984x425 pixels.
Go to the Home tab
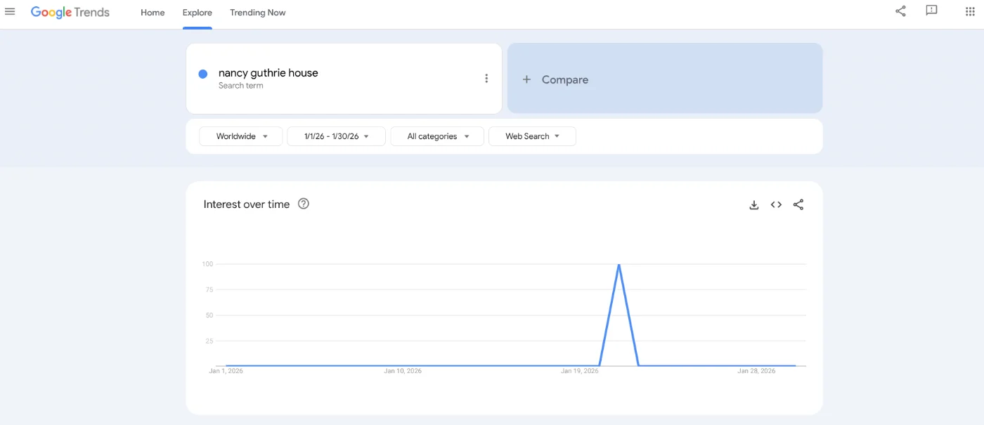tap(153, 13)
